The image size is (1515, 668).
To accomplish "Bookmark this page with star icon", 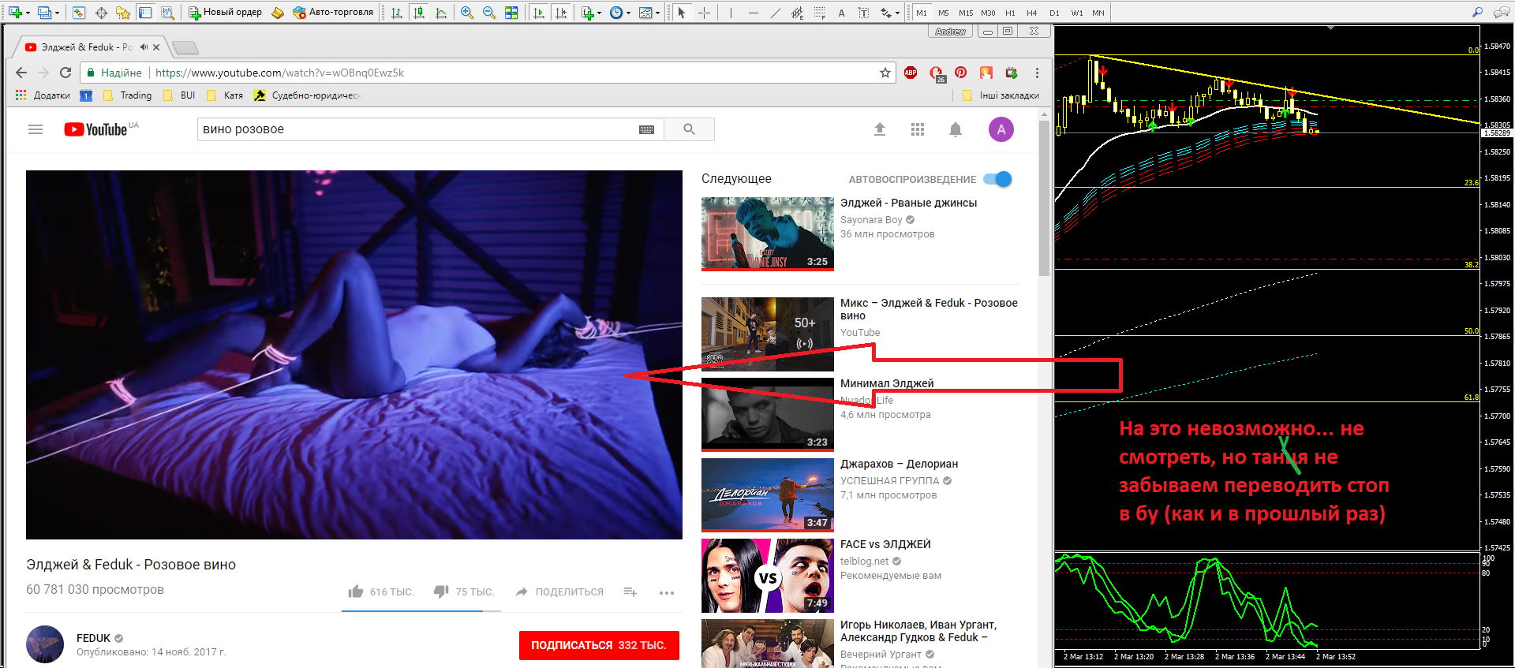I will pyautogui.click(x=885, y=73).
